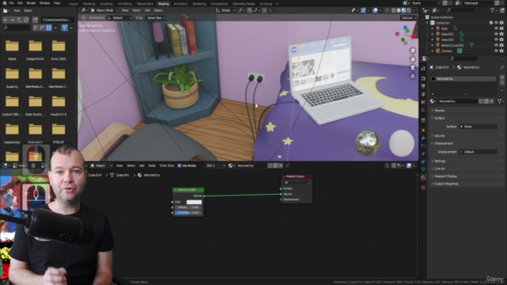Open the Material properties tab icon
The width and height of the screenshot is (507, 285).
pos(423,177)
